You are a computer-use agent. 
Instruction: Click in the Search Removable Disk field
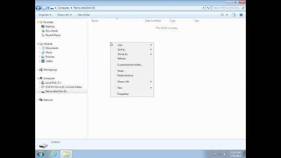(227, 8)
